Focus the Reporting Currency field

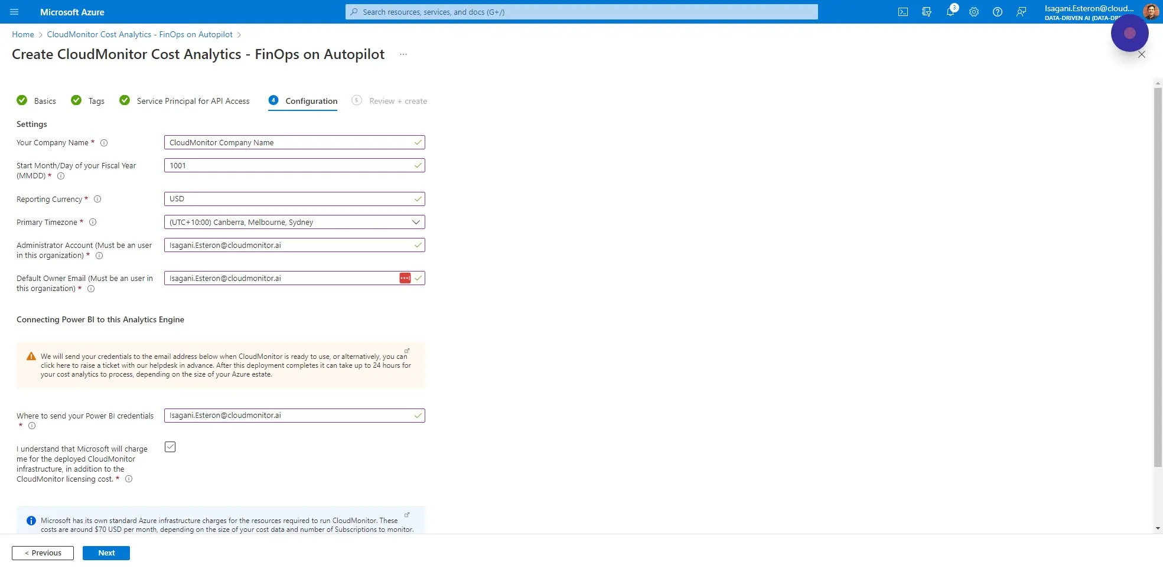point(294,199)
